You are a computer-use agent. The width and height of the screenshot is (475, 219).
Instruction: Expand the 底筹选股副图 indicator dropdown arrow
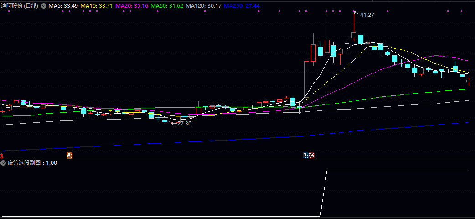3,163
